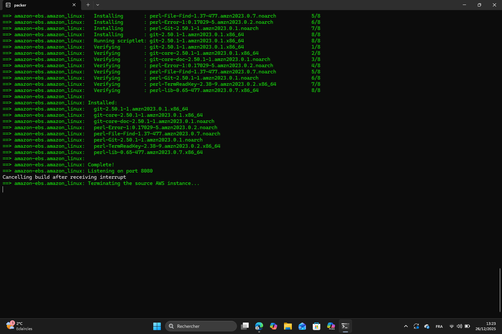Place cursor in the Rechercher search field
The height and width of the screenshot is (334, 502).
pos(201,326)
